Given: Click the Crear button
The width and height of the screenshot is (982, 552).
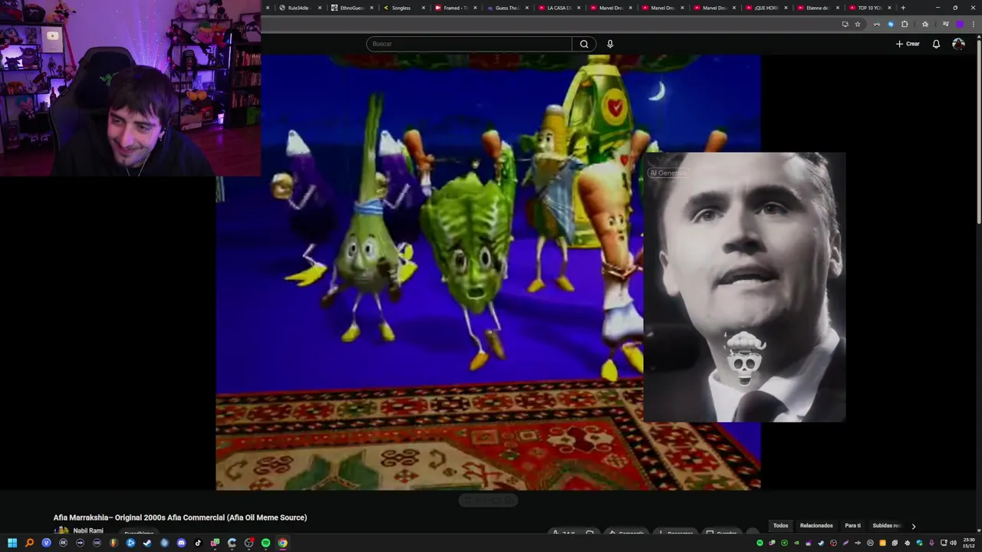Looking at the screenshot, I should point(908,44).
